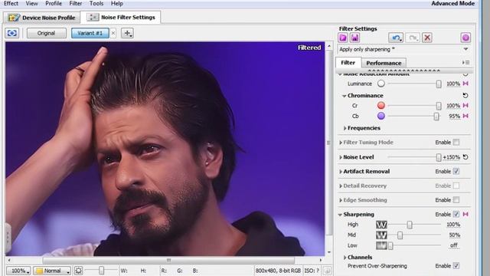Image resolution: width=490 pixels, height=276 pixels.
Task: Collapse the Sharpening section
Action: pos(340,215)
